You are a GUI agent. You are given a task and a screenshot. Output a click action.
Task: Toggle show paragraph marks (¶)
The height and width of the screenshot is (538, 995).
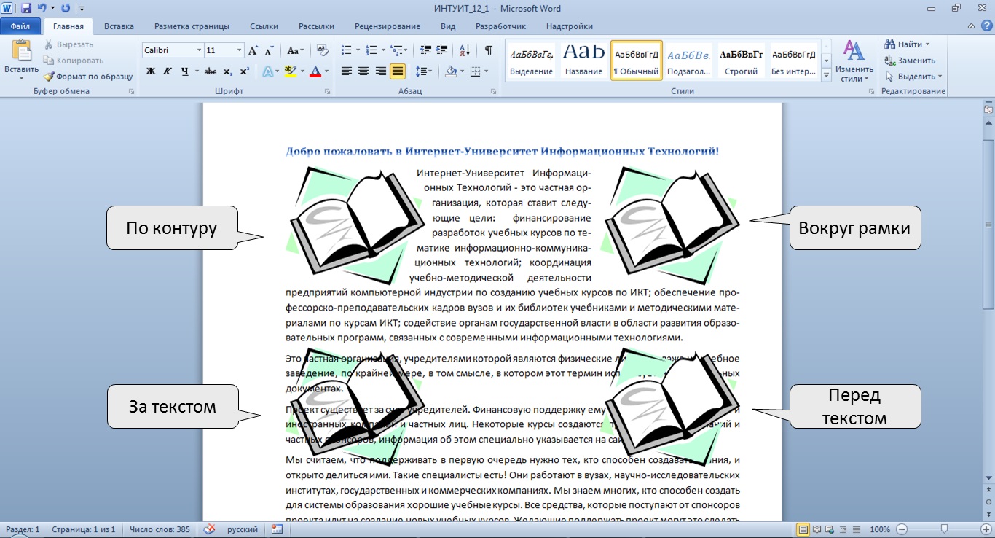(489, 50)
